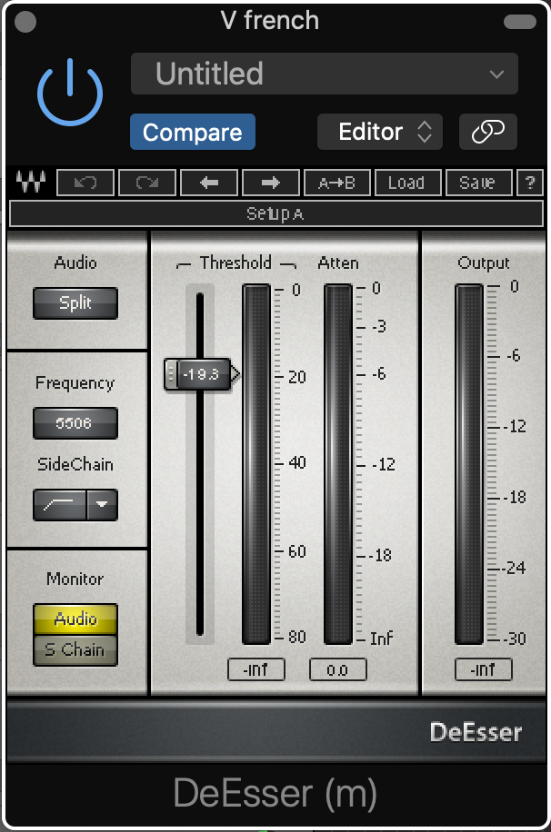Click the redo arrow in Waves toolbar
Viewport: 551px width, 832px height.
coord(147,183)
